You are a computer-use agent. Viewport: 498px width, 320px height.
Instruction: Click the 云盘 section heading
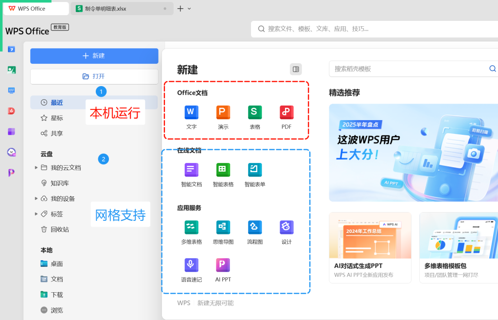point(46,154)
